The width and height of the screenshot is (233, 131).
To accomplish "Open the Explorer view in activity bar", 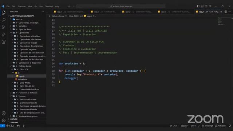I will tap(4, 13).
